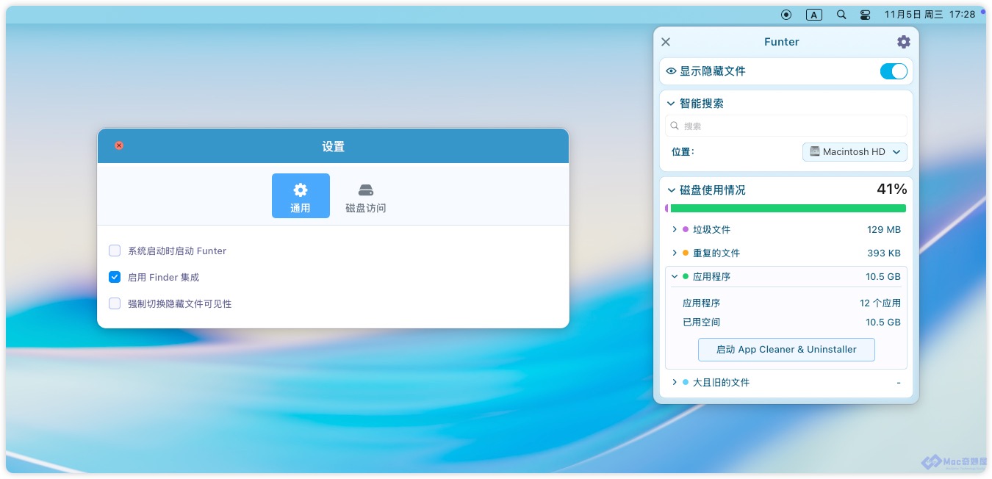Switch to the 磁盘访问 tab
The height and width of the screenshot is (479, 992).
[x=365, y=197]
